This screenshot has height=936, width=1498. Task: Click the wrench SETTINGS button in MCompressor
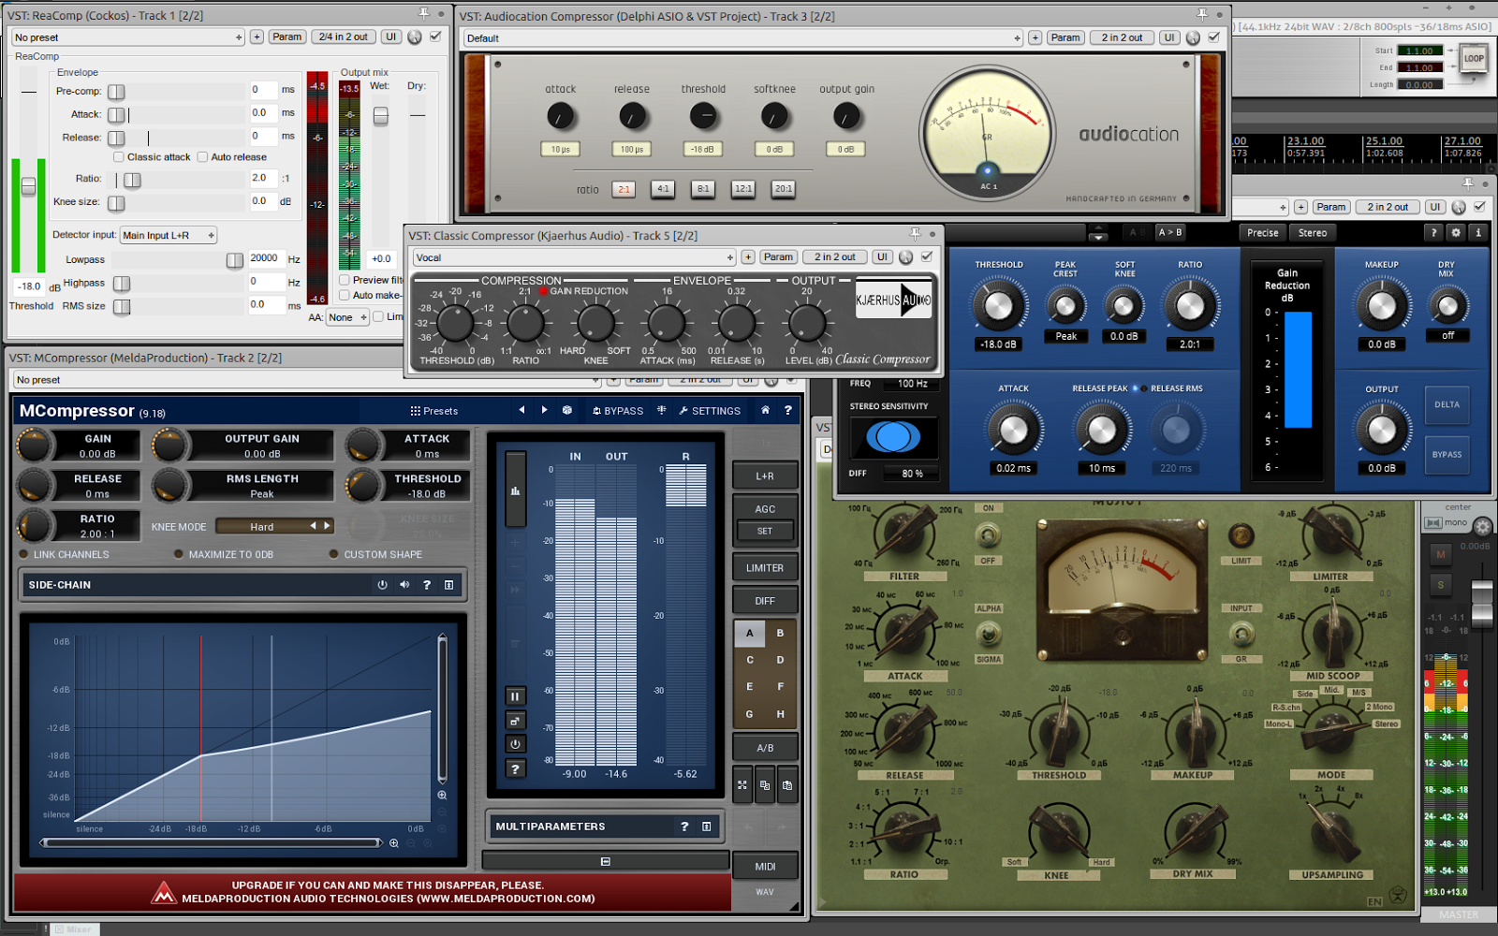pyautogui.click(x=710, y=411)
